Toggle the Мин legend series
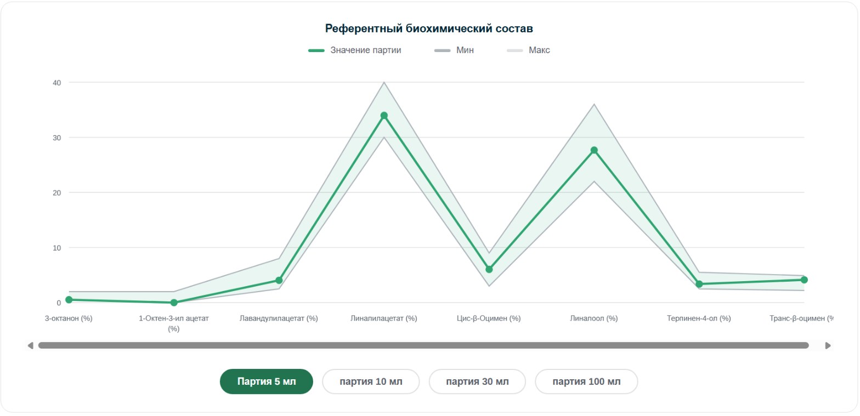This screenshot has height=416, width=860. click(454, 50)
